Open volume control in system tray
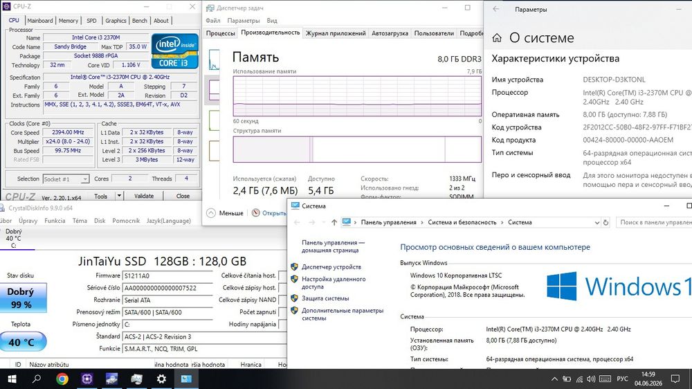The height and width of the screenshot is (389, 692). 591,379
